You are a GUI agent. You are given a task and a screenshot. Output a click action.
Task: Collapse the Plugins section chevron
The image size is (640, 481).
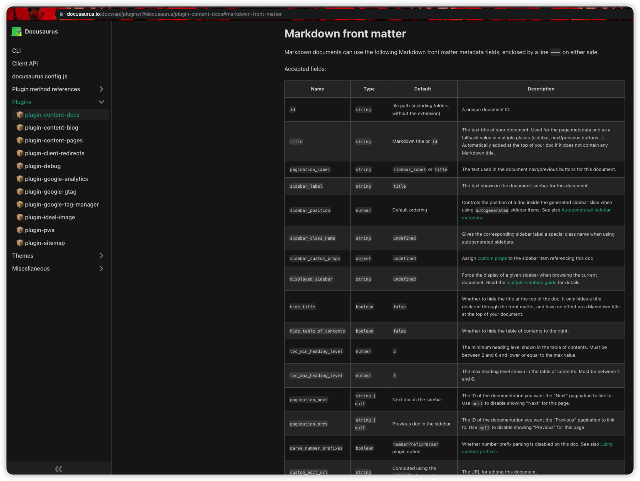[101, 102]
